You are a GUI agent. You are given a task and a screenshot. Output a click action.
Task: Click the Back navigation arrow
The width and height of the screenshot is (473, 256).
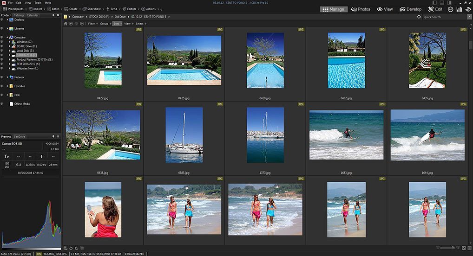tap(71, 24)
